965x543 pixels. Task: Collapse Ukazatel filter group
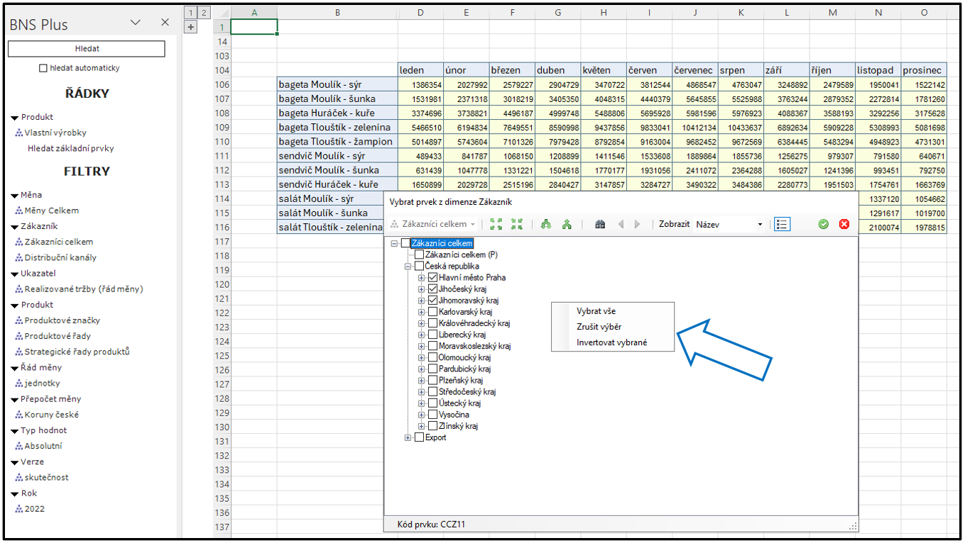(x=14, y=274)
